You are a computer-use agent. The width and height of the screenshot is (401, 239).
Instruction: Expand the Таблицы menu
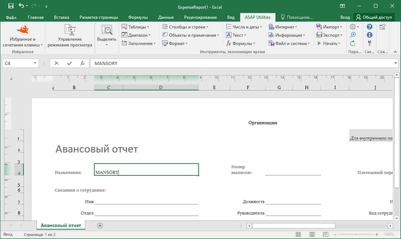[x=135, y=27]
